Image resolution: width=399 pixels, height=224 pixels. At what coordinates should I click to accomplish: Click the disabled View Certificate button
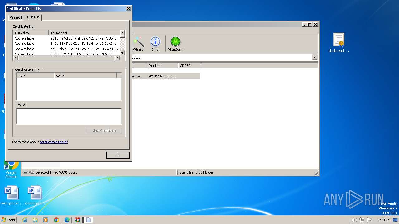tap(104, 131)
